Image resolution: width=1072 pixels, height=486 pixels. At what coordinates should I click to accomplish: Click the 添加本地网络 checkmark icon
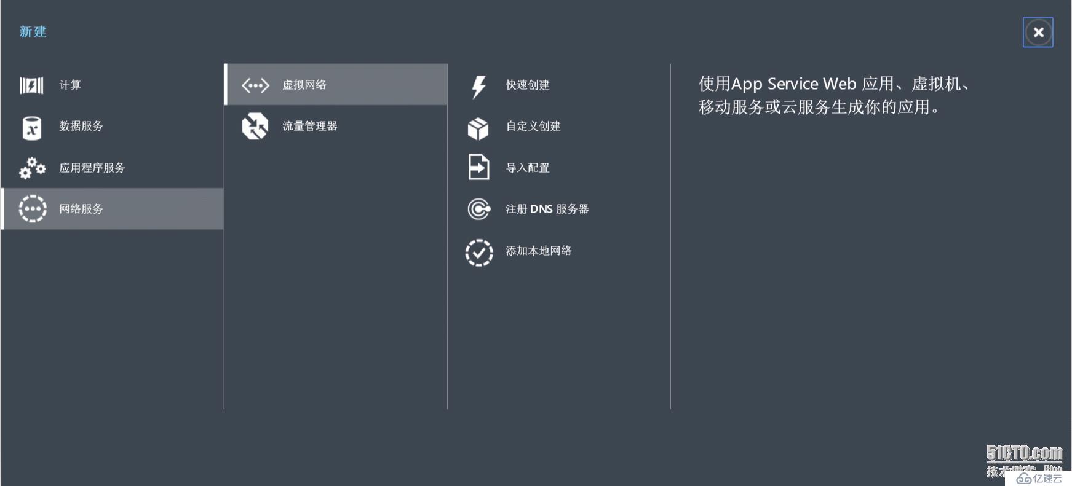point(479,253)
